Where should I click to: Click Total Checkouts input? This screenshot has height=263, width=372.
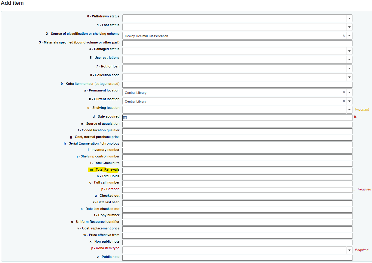click(237, 164)
